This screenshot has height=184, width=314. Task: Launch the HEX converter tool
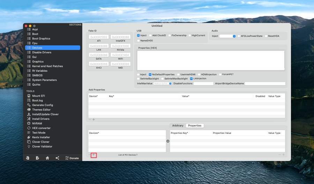click(41, 128)
